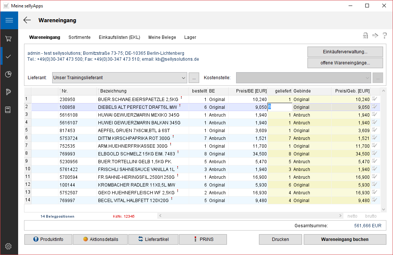The height and width of the screenshot is (255, 393).
Task: Click the ellipsis button next to Lieferant
Action: click(194, 78)
